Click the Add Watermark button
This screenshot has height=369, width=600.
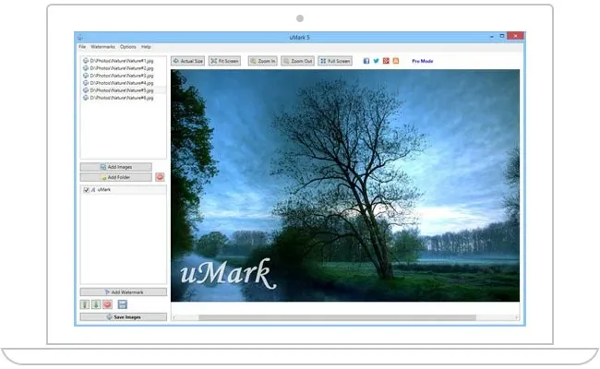tap(124, 292)
